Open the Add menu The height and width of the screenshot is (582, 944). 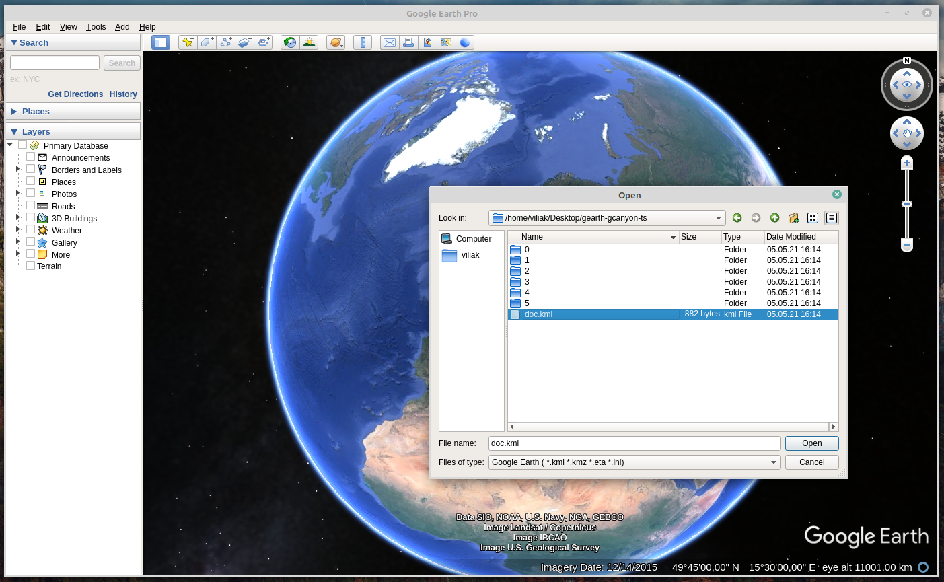pos(122,27)
